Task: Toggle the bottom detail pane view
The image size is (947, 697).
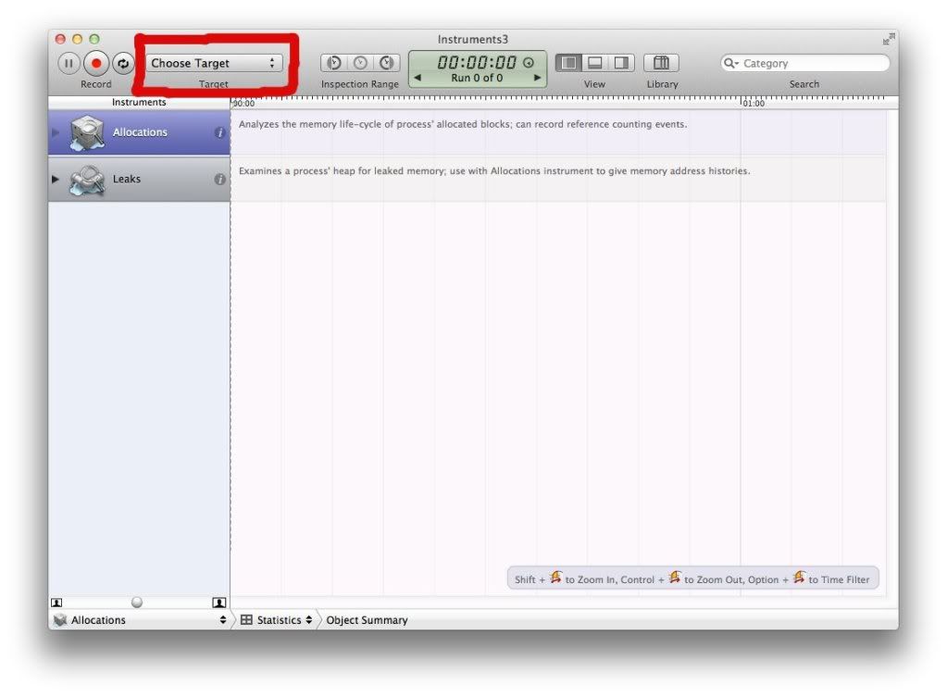Action: pos(595,63)
